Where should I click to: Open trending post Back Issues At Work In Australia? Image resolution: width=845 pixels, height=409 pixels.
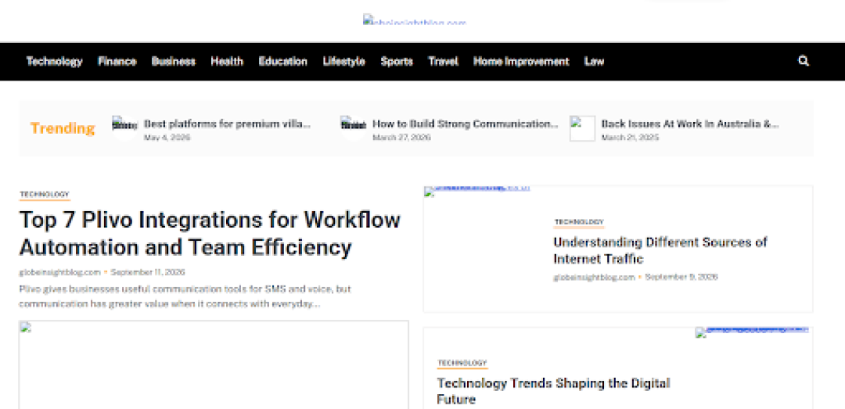690,124
